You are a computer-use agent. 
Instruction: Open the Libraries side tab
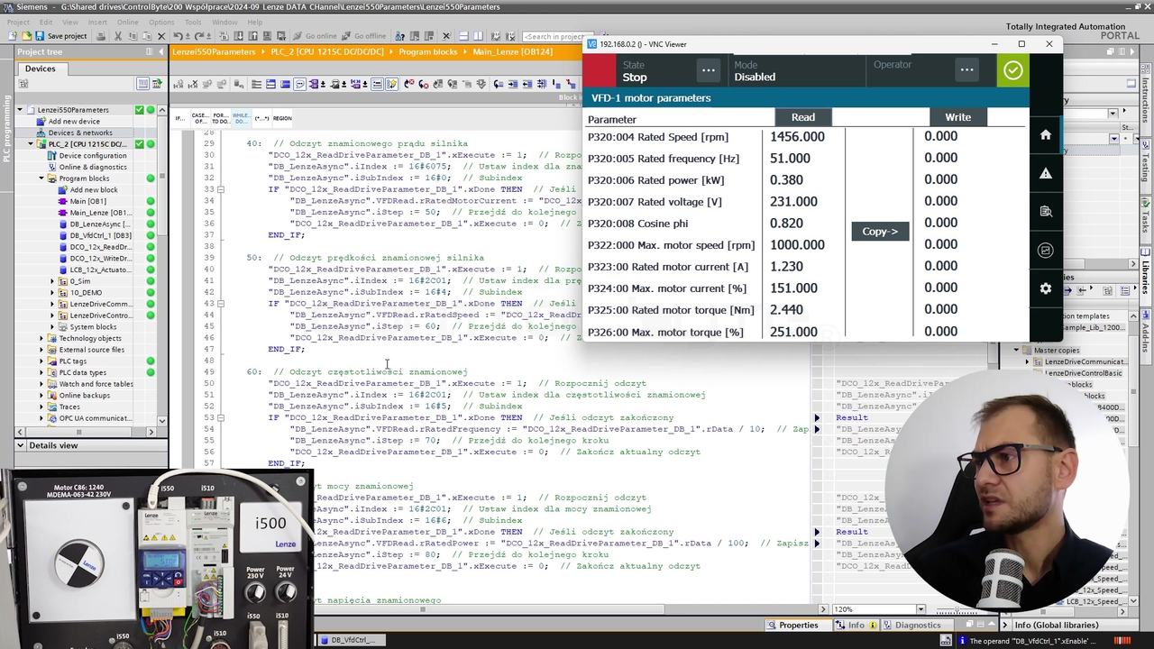pyautogui.click(x=1146, y=270)
